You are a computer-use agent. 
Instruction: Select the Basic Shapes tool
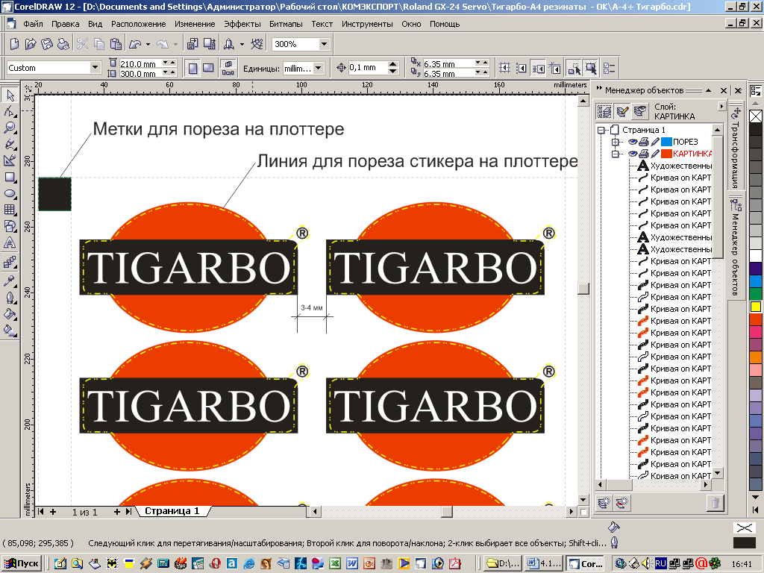pos(10,227)
